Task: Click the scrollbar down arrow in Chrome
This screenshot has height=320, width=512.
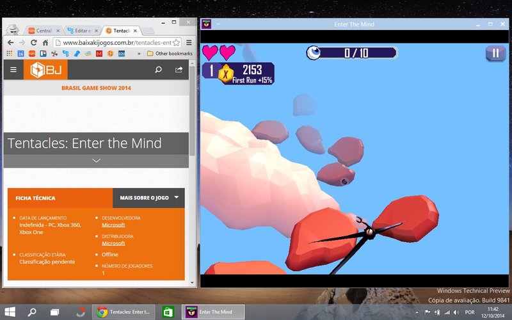Action: point(192,283)
